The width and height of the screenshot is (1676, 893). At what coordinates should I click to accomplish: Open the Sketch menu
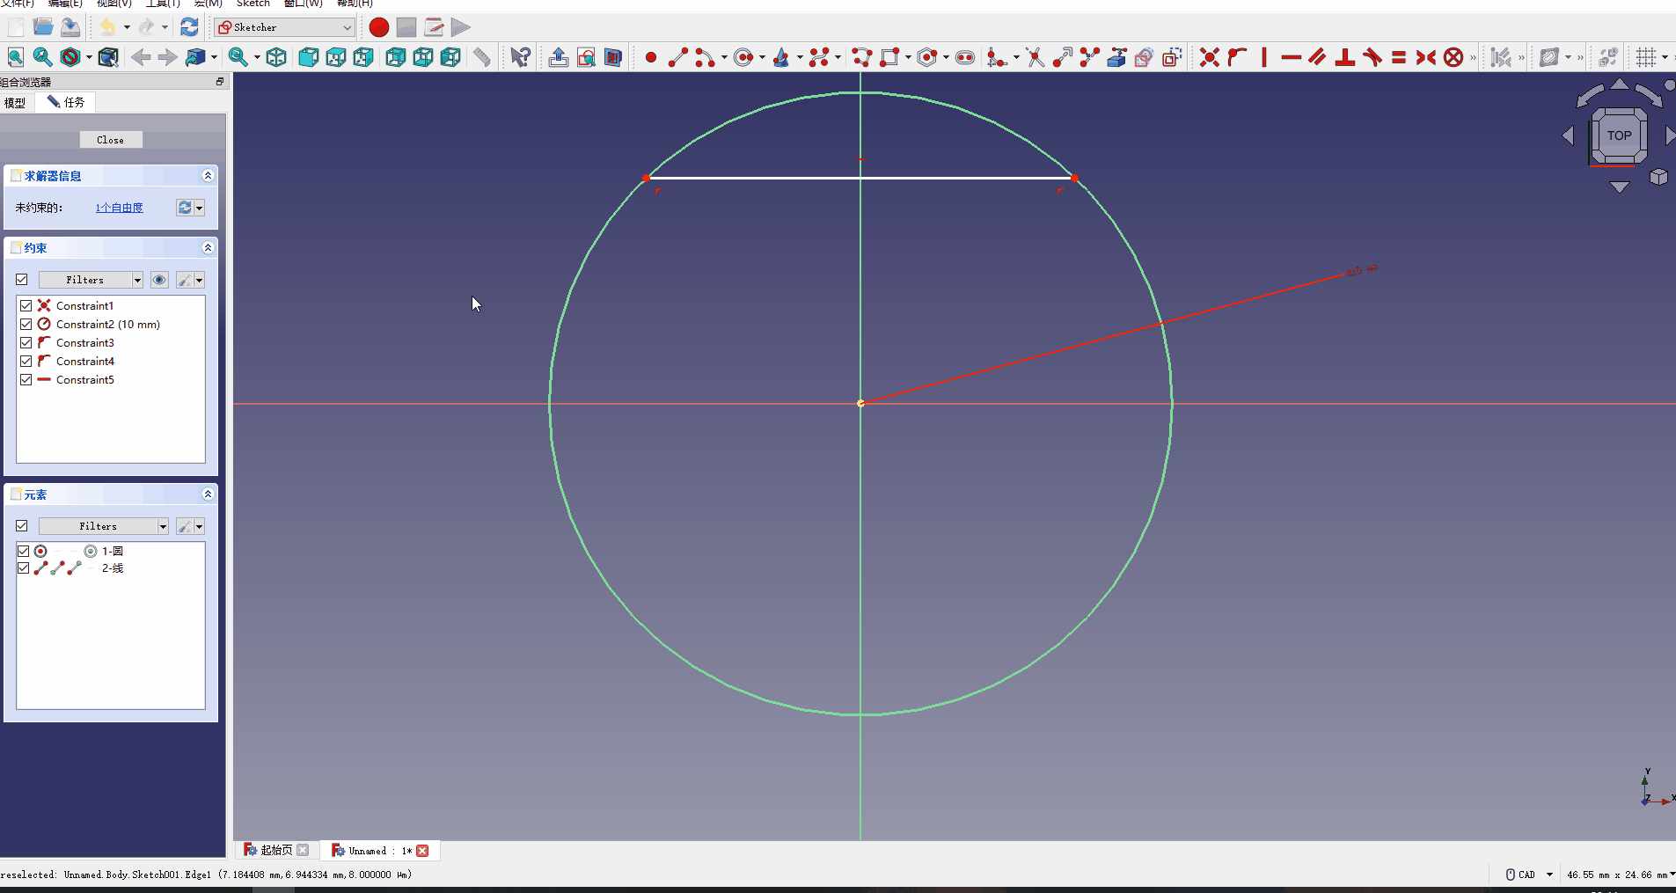(x=253, y=4)
